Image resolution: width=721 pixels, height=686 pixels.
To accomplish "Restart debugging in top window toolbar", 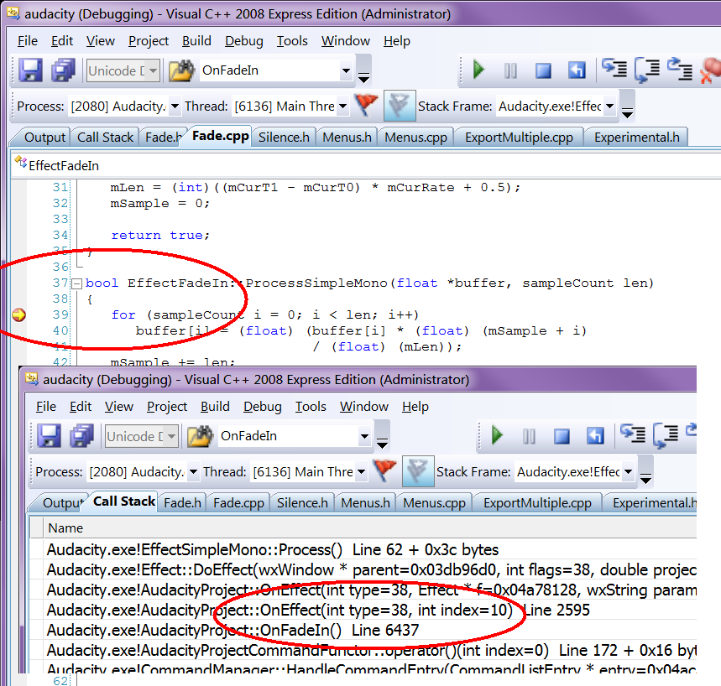I will [x=577, y=70].
